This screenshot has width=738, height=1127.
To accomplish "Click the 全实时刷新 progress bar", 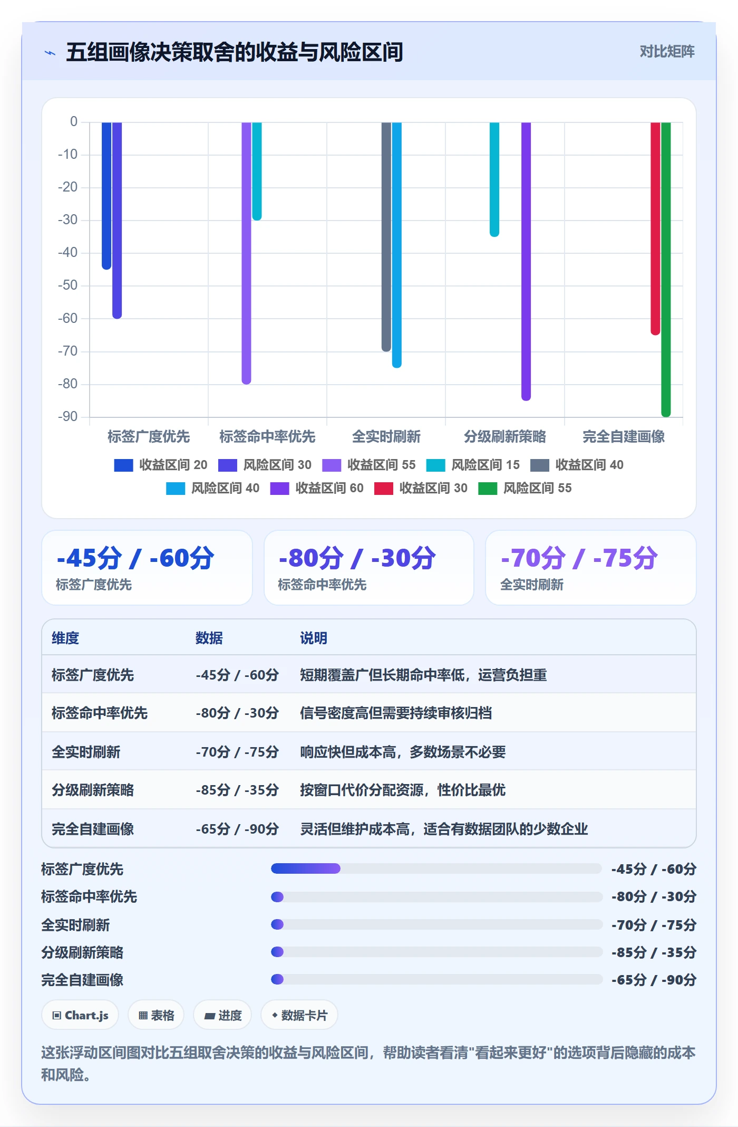I will [436, 924].
